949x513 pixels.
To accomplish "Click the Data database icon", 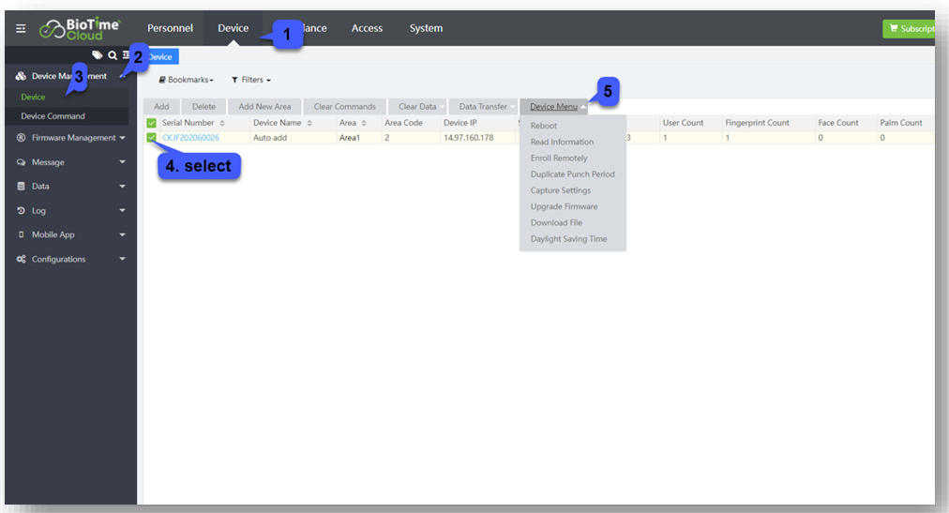I will 21,187.
